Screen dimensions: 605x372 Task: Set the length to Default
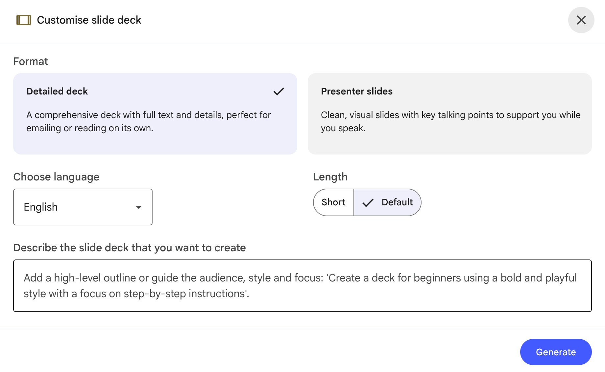coord(397,202)
